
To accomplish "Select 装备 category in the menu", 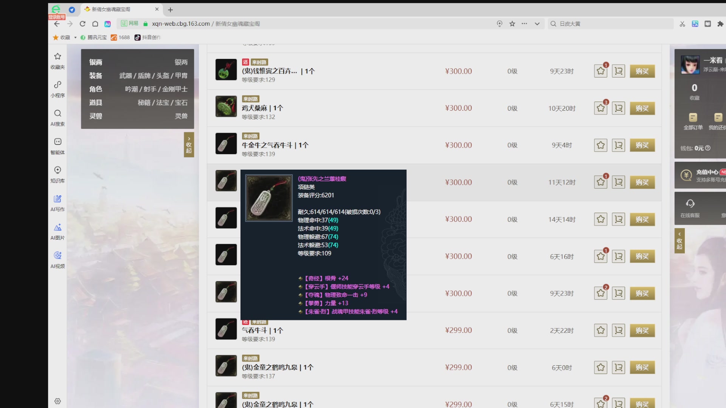I will coord(96,76).
